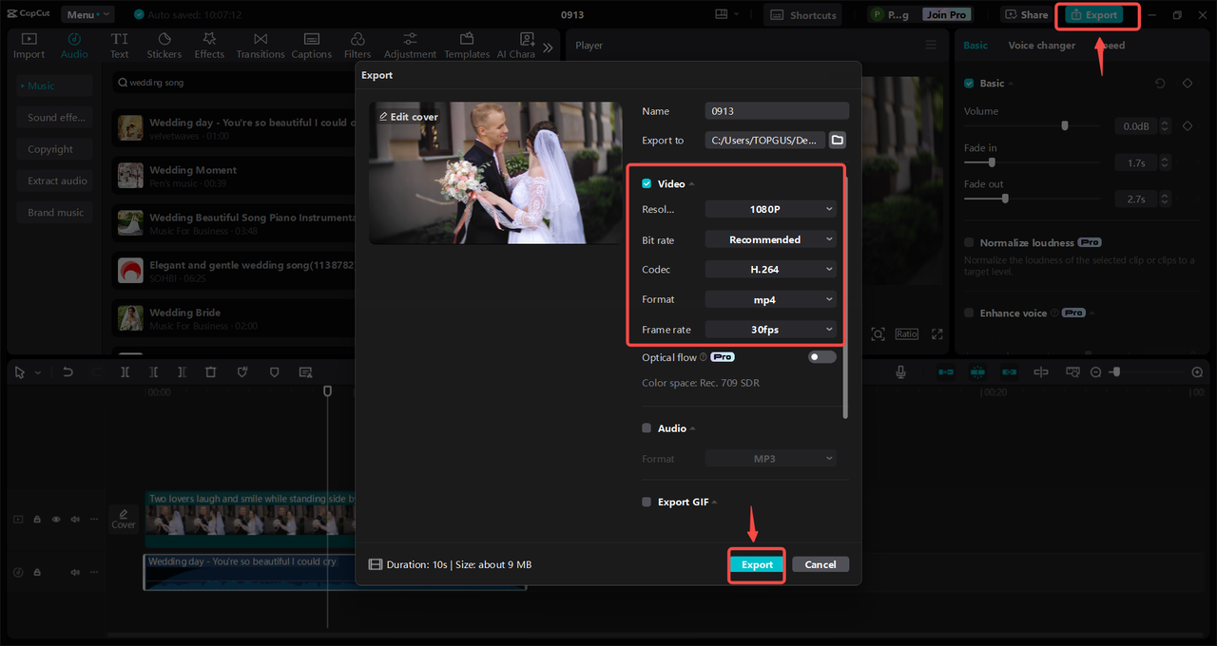Click the zoom-in plus icon on timeline
1217x646 pixels.
coord(1197,372)
